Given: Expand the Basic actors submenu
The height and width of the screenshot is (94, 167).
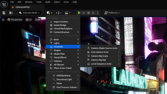Looking at the screenshot, I should pyautogui.click(x=63, y=39).
